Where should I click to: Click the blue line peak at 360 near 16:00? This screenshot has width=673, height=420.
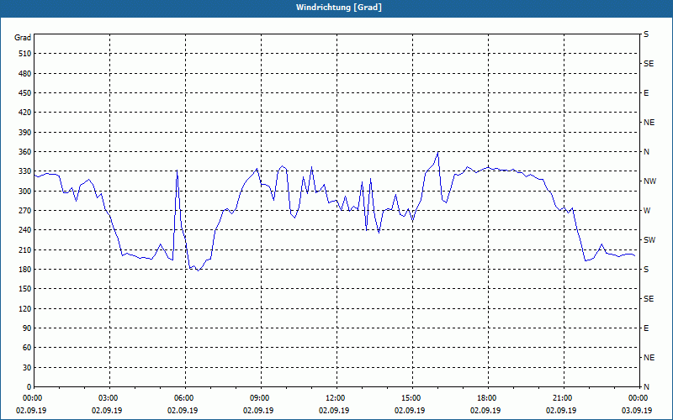437,152
